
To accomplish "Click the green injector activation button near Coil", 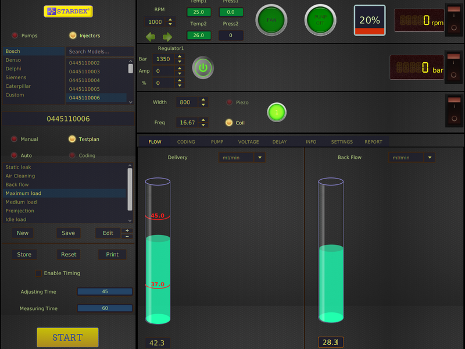I will (x=277, y=112).
